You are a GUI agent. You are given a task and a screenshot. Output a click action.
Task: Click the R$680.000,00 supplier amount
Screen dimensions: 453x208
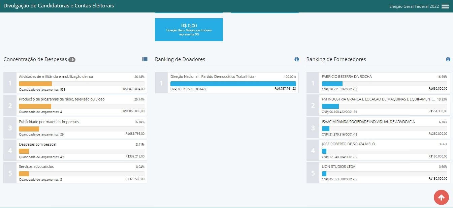coord(438,89)
